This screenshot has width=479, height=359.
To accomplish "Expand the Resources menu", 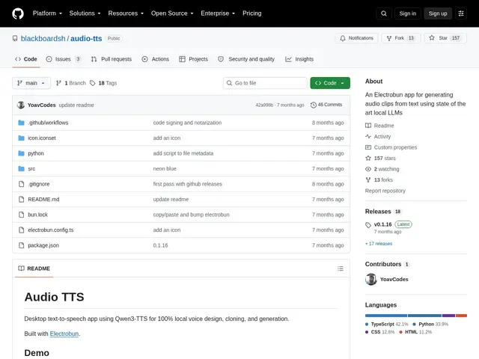I will click(126, 13).
